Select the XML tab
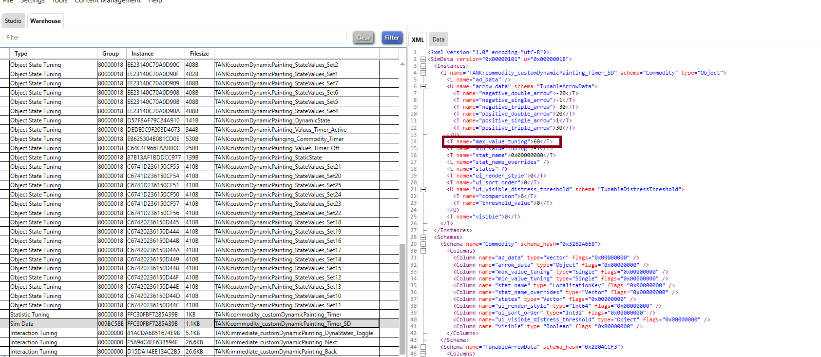The width and height of the screenshot is (821, 357). pos(418,40)
